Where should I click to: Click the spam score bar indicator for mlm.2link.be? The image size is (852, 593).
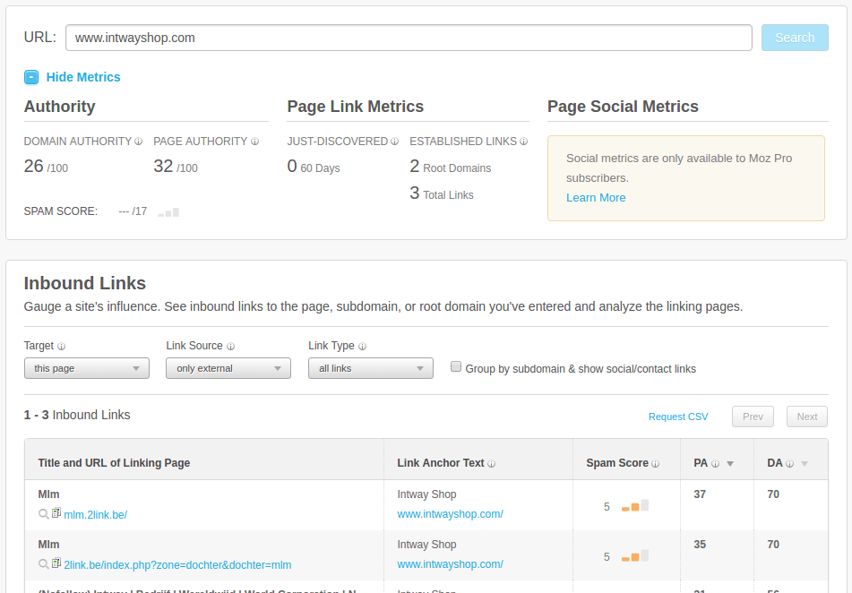tap(635, 507)
